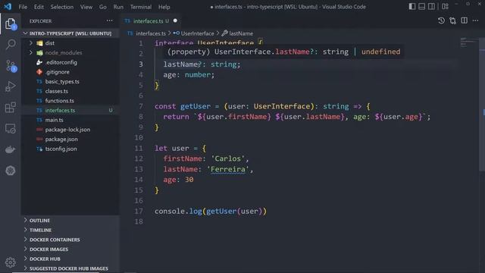Collapse INTRO-TYPESCRIPT workspace folder
This screenshot has height=273, width=485.
pyautogui.click(x=70, y=33)
